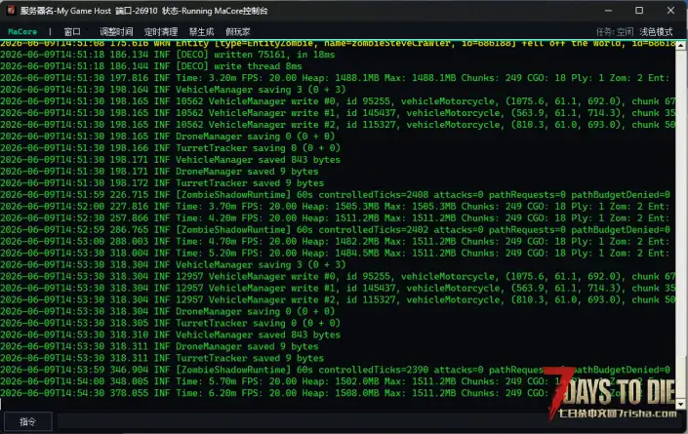
Task: Click the 任务: 空闲 status indicator
Action: pyautogui.click(x=614, y=31)
